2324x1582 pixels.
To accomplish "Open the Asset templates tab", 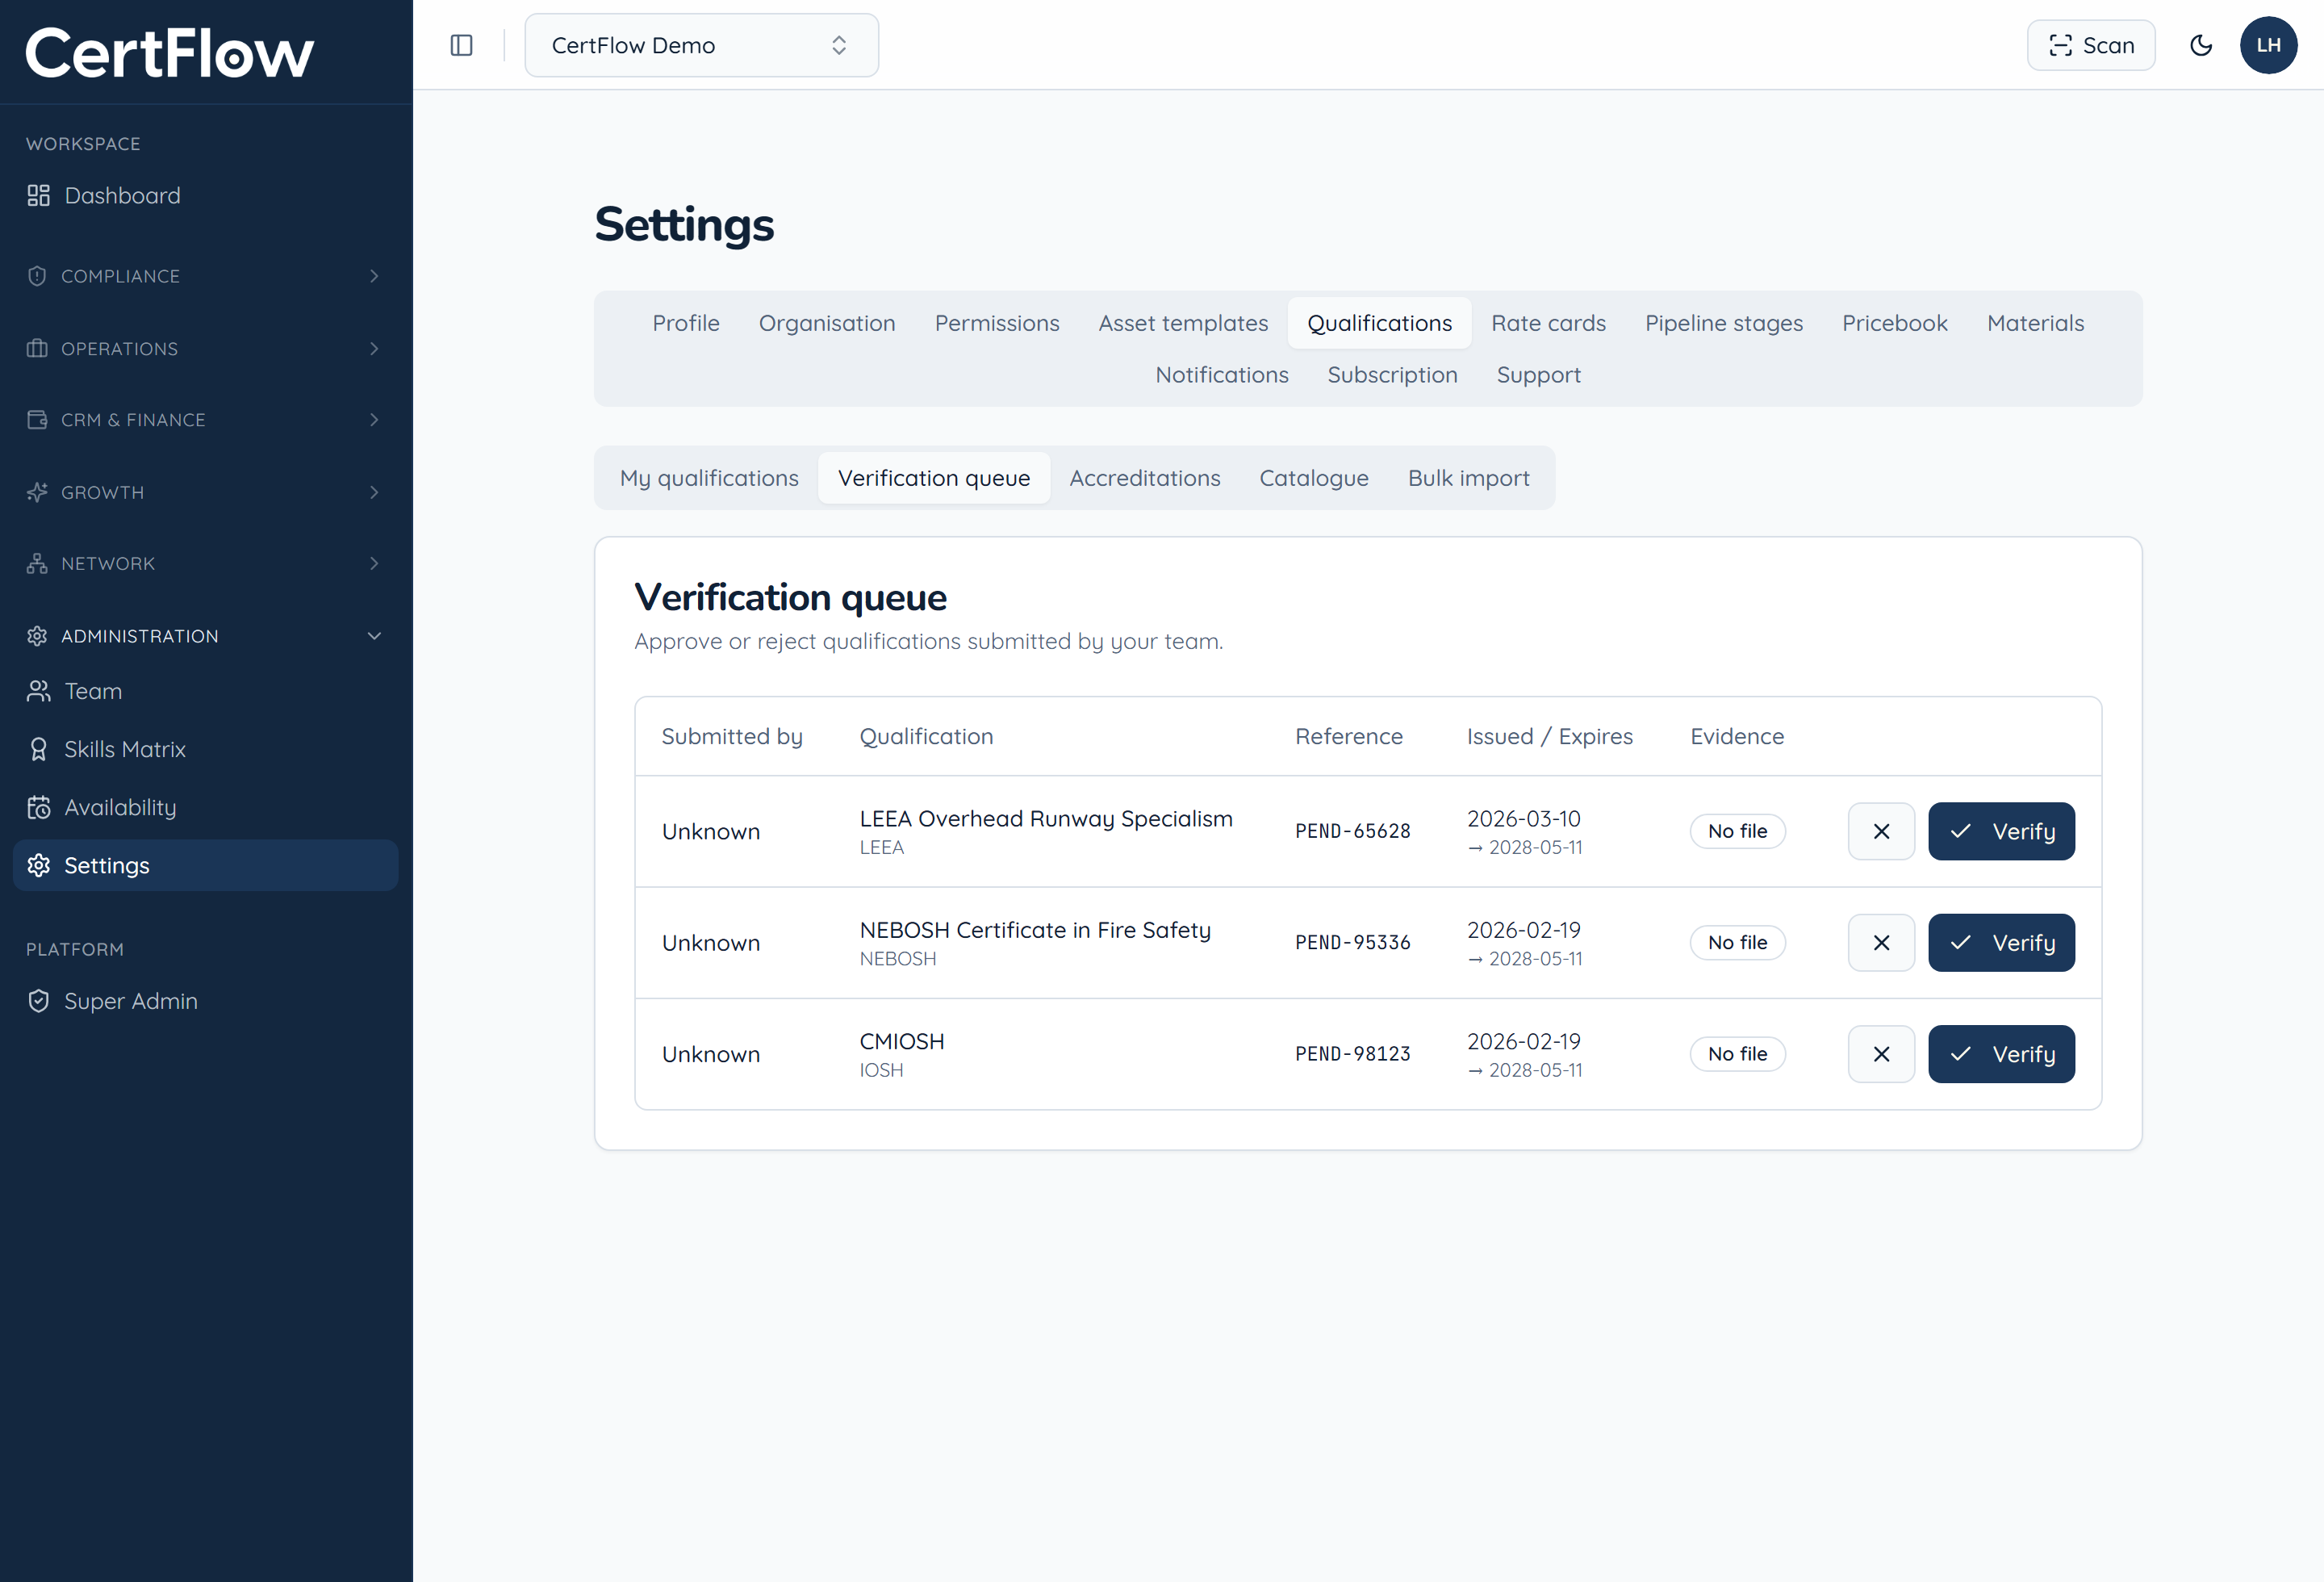I will (x=1183, y=323).
